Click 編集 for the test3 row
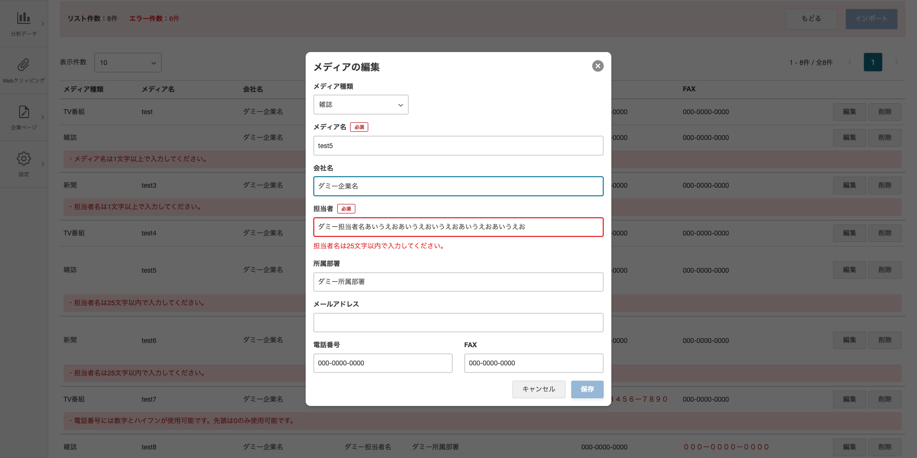917x458 pixels. (x=849, y=185)
